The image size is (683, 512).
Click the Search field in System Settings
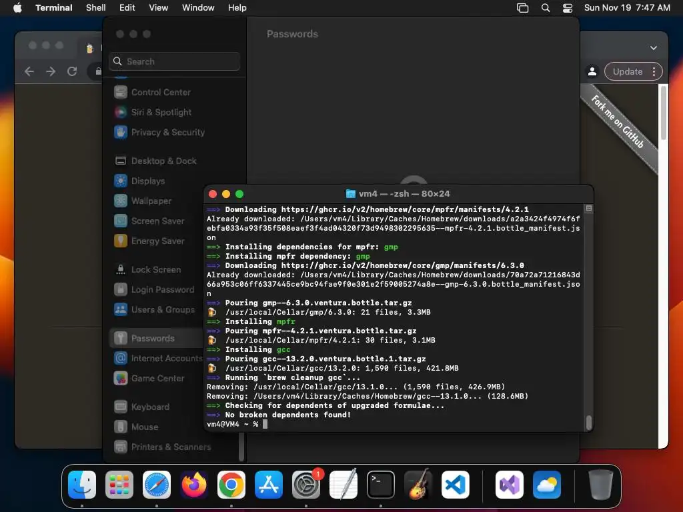(174, 61)
